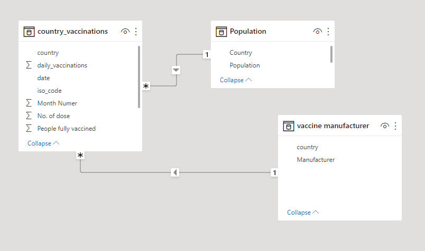Image resolution: width=425 pixels, height=251 pixels.
Task: Open more options for vaccine manufacturer table
Action: (395, 126)
